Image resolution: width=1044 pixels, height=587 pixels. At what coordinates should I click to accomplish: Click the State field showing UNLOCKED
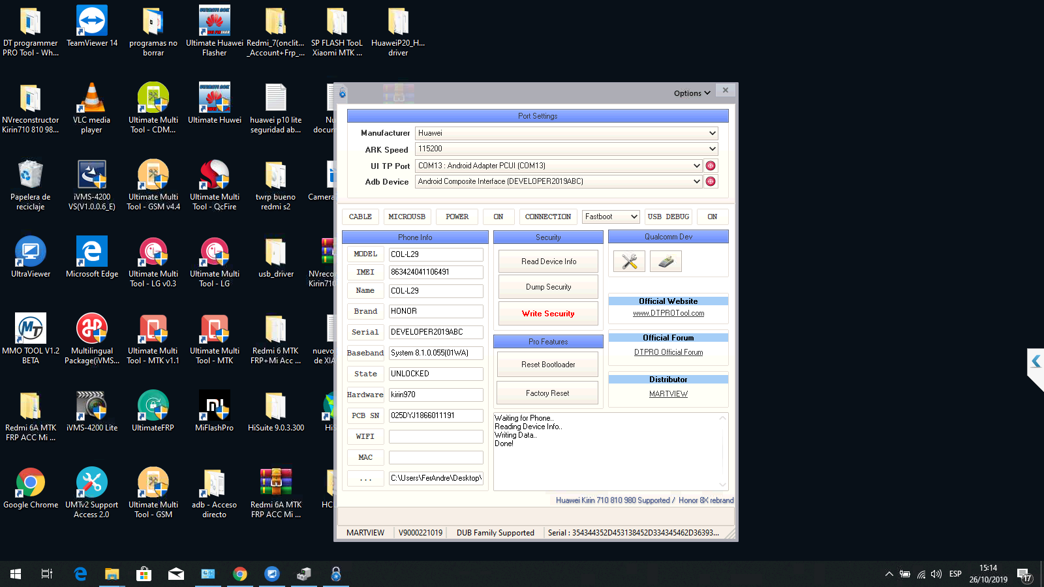pyautogui.click(x=436, y=374)
